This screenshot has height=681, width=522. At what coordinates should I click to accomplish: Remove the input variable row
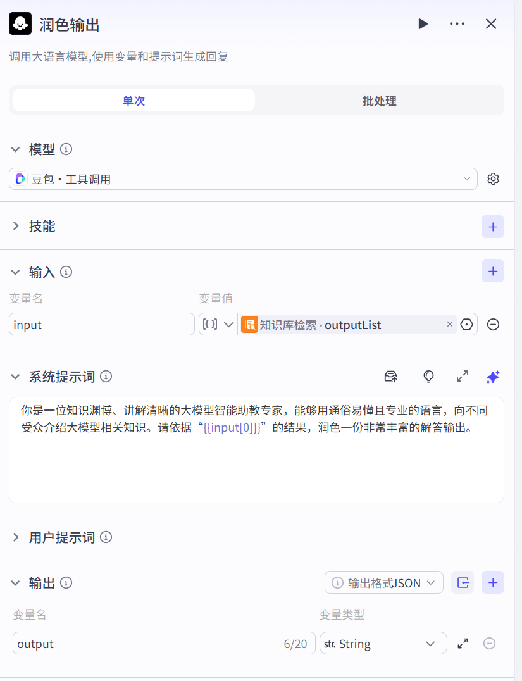tap(493, 325)
